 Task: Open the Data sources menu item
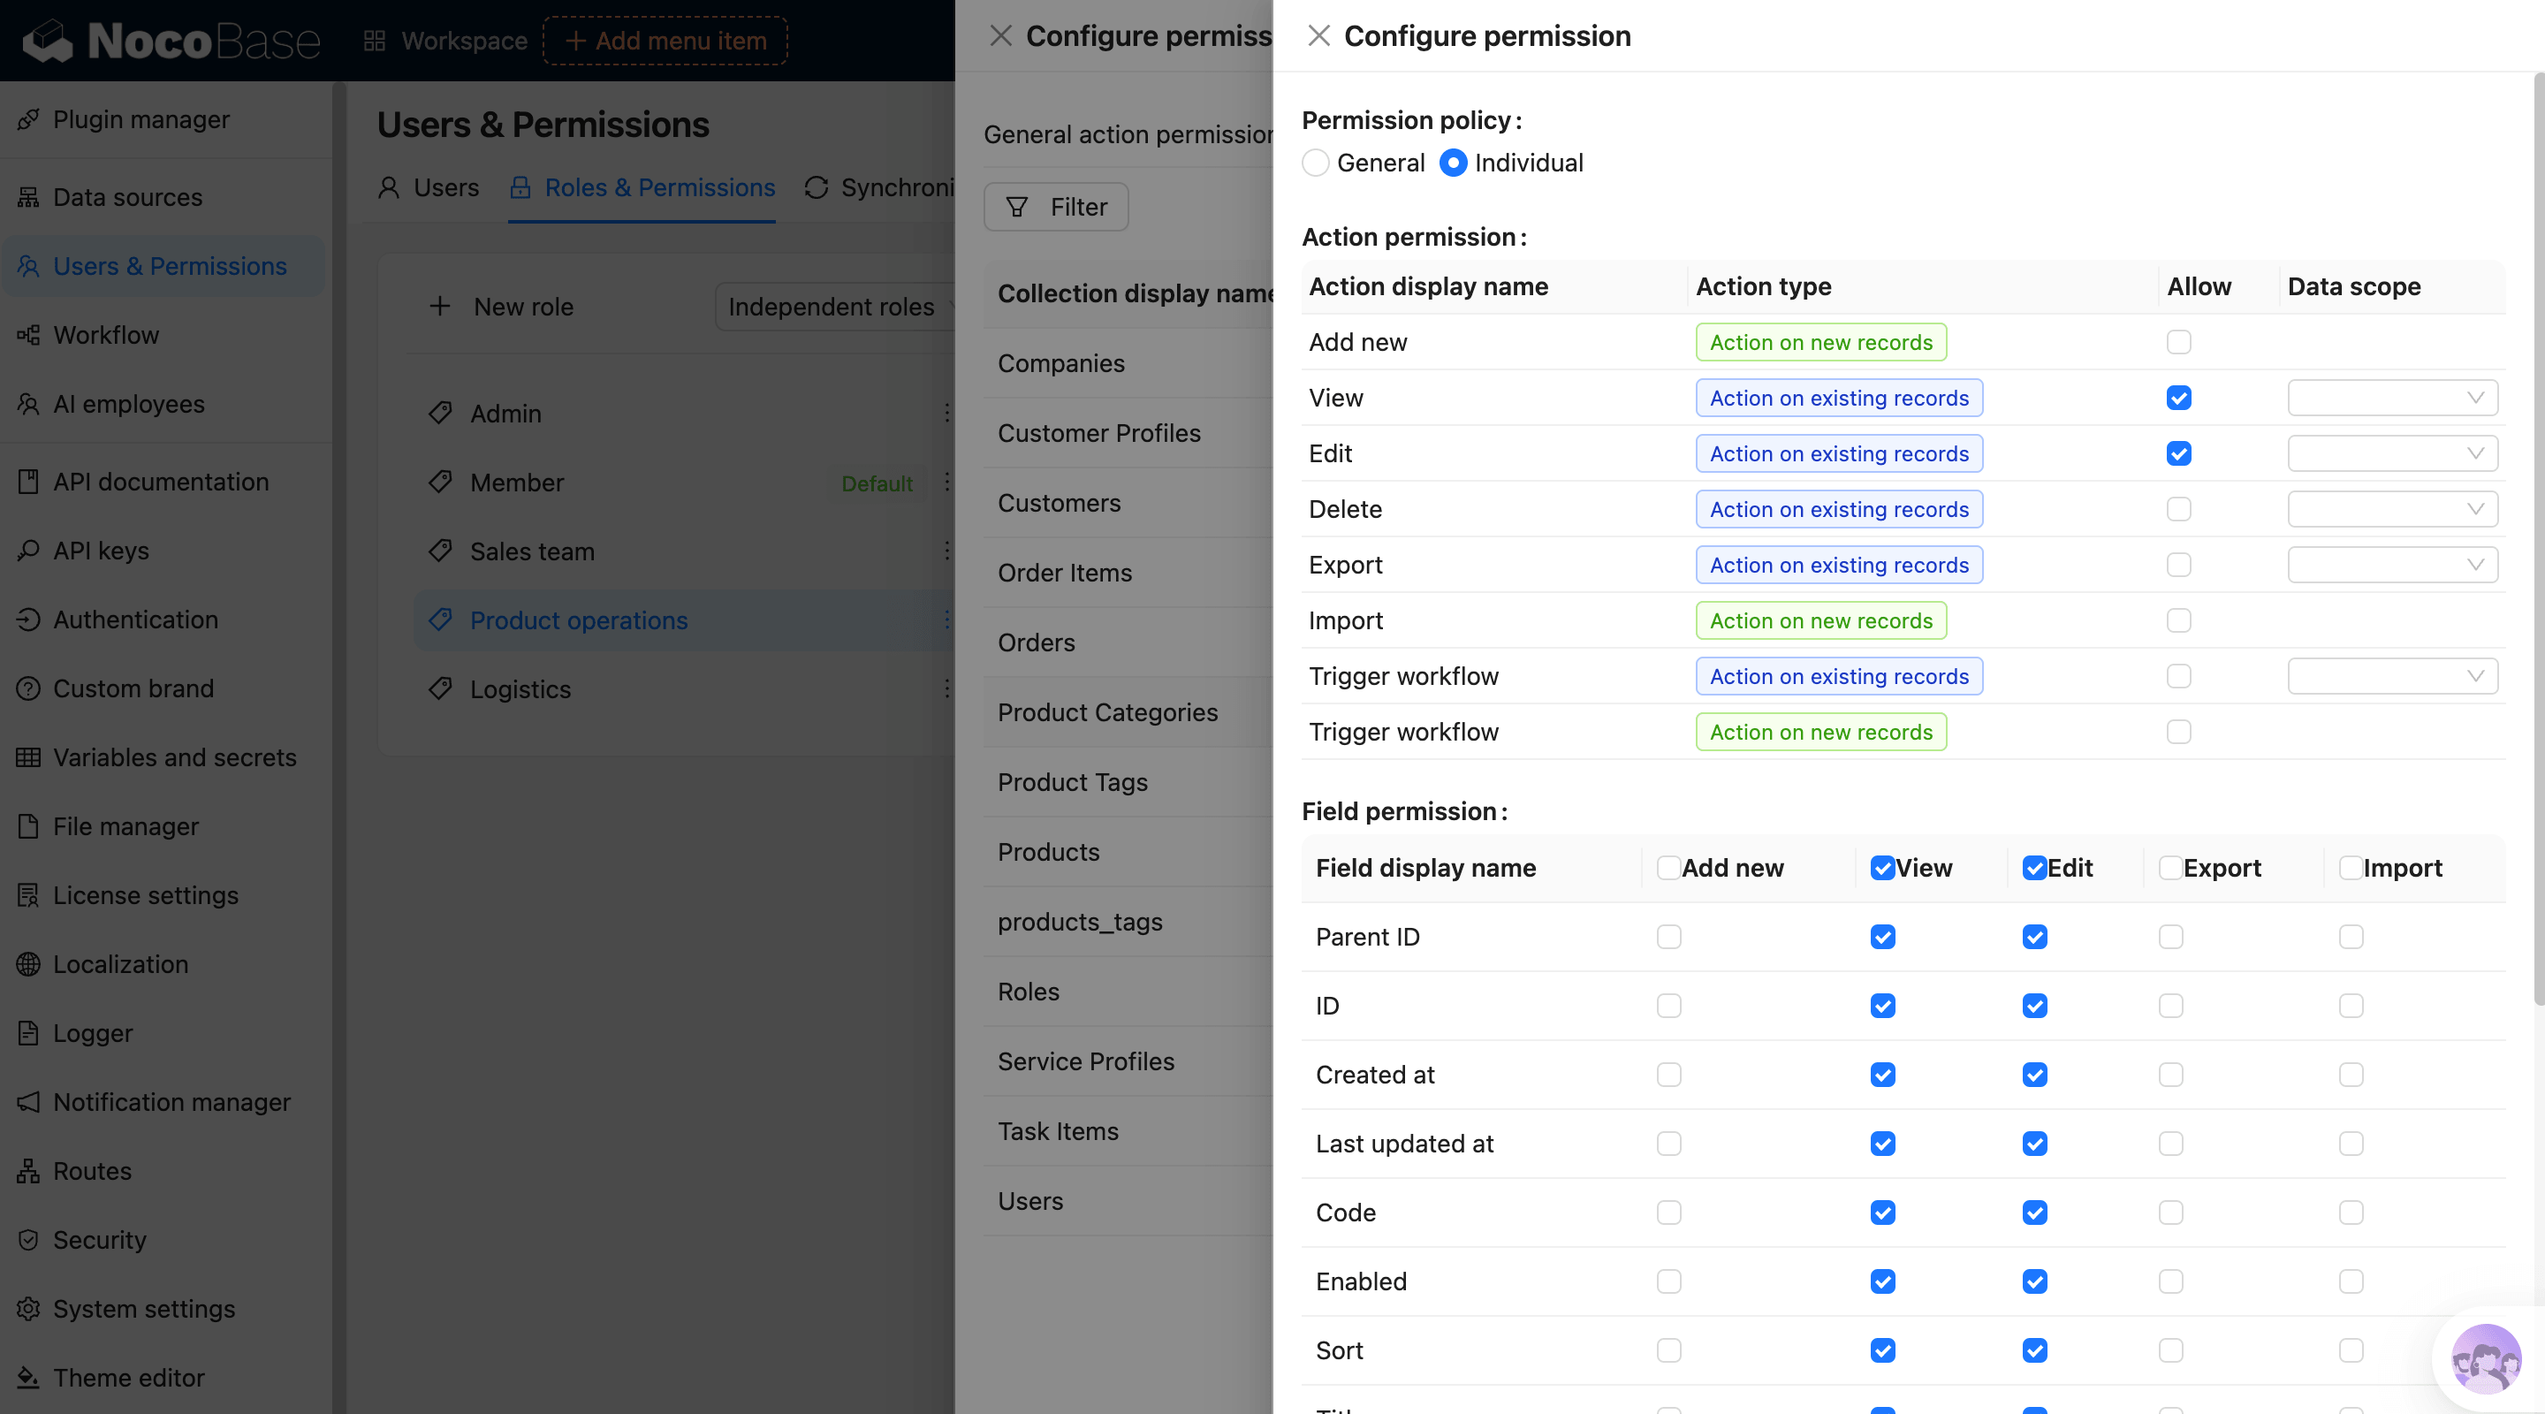tap(127, 198)
